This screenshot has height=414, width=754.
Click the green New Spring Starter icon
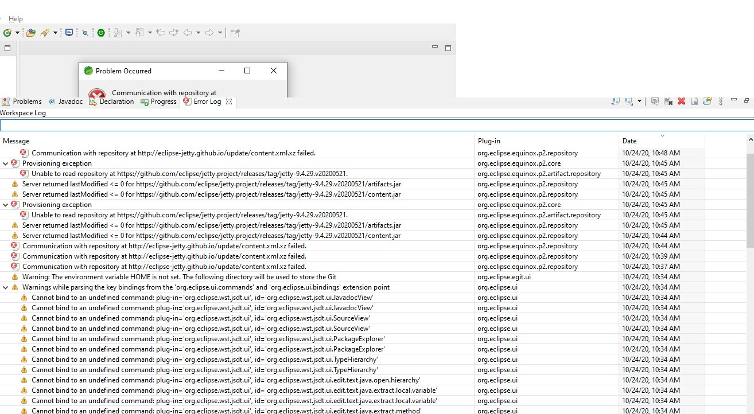tap(7, 33)
